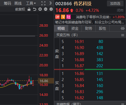Open the 消费电子零部件及组装 sector link

93,17
